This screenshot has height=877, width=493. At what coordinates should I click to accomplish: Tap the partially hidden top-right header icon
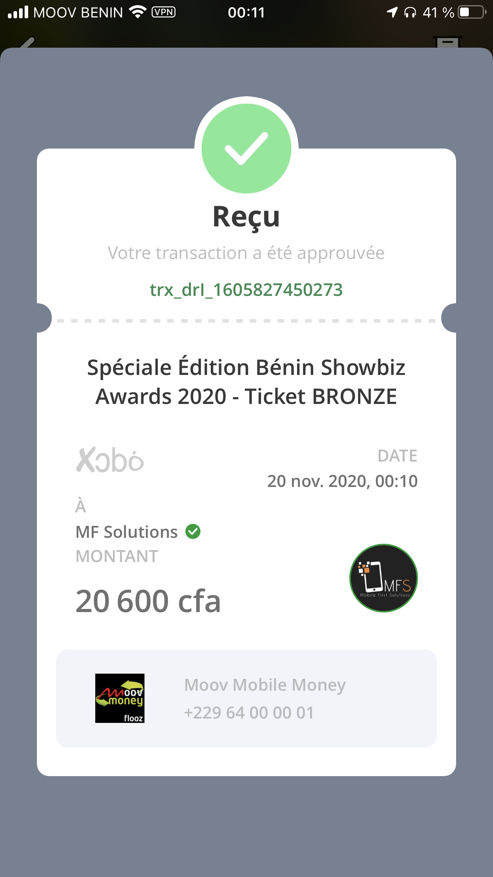447,42
